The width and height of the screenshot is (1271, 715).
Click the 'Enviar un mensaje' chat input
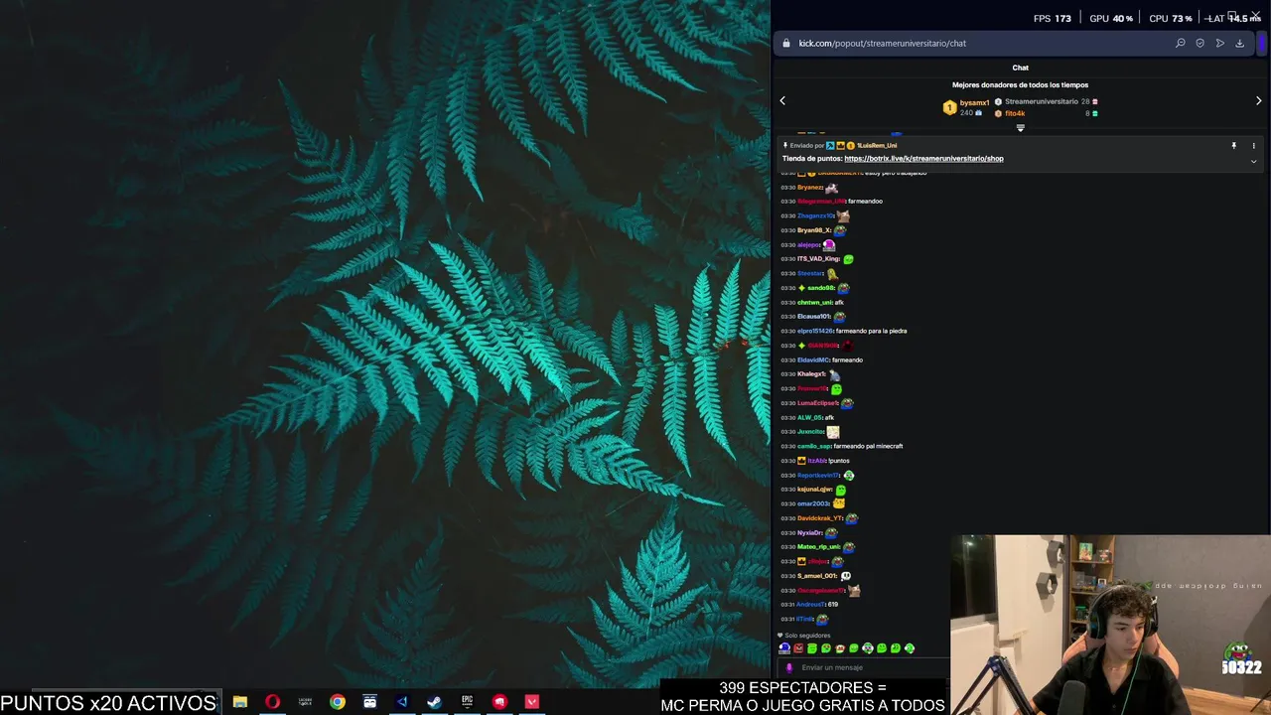864,667
